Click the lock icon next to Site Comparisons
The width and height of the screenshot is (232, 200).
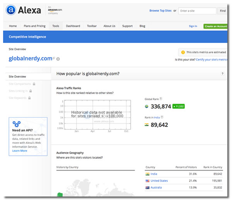(34, 84)
